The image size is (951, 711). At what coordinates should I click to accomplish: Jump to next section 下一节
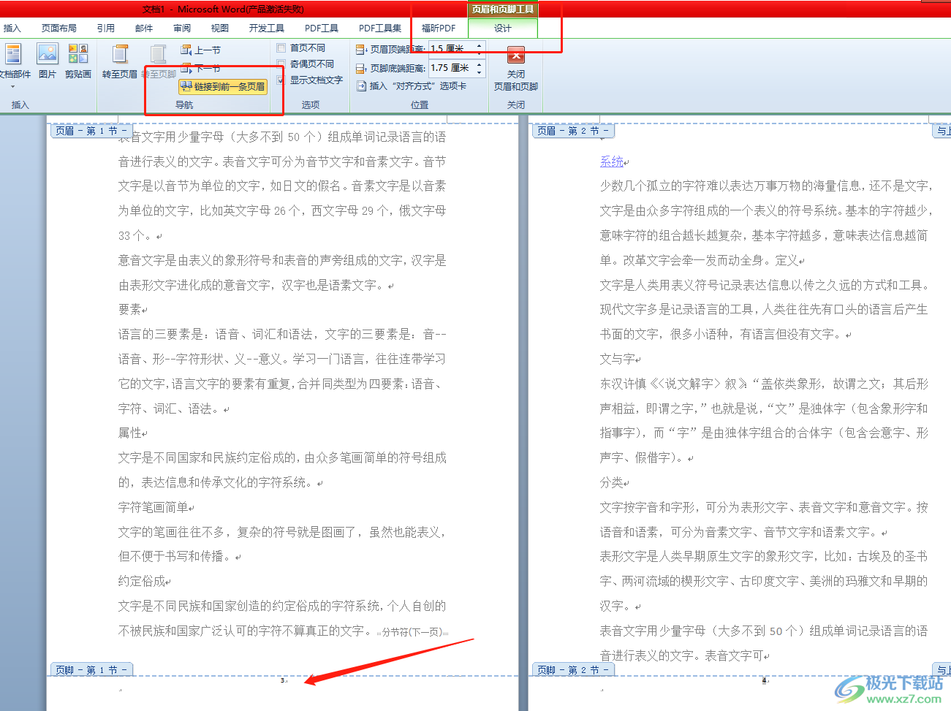(201, 68)
